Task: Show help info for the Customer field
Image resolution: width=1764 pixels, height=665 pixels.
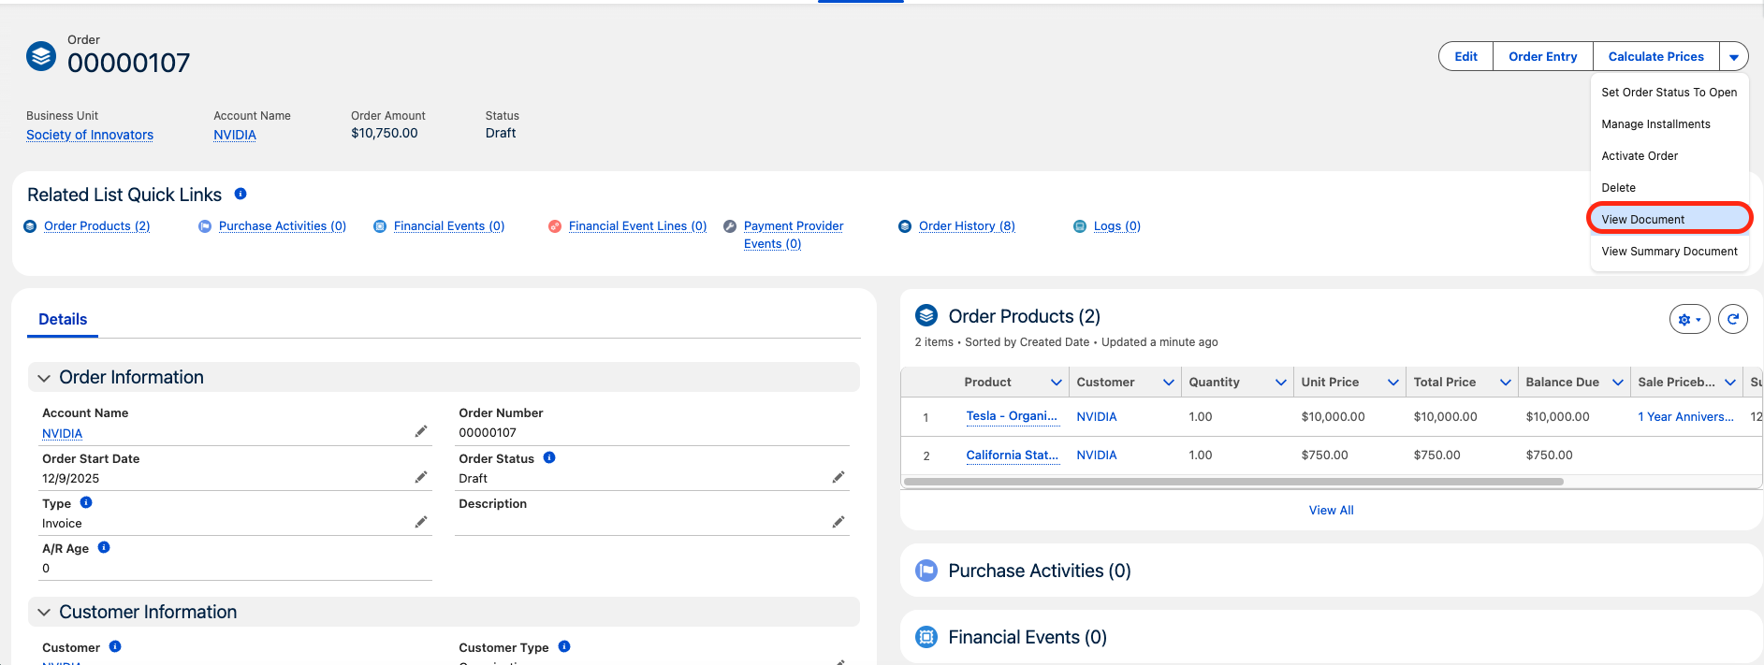Action: coord(115,646)
